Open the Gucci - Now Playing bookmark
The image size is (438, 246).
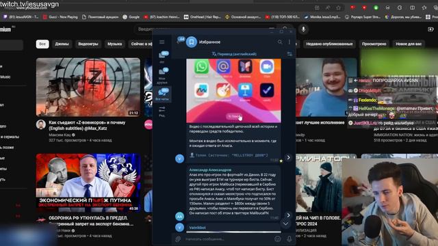(60, 17)
